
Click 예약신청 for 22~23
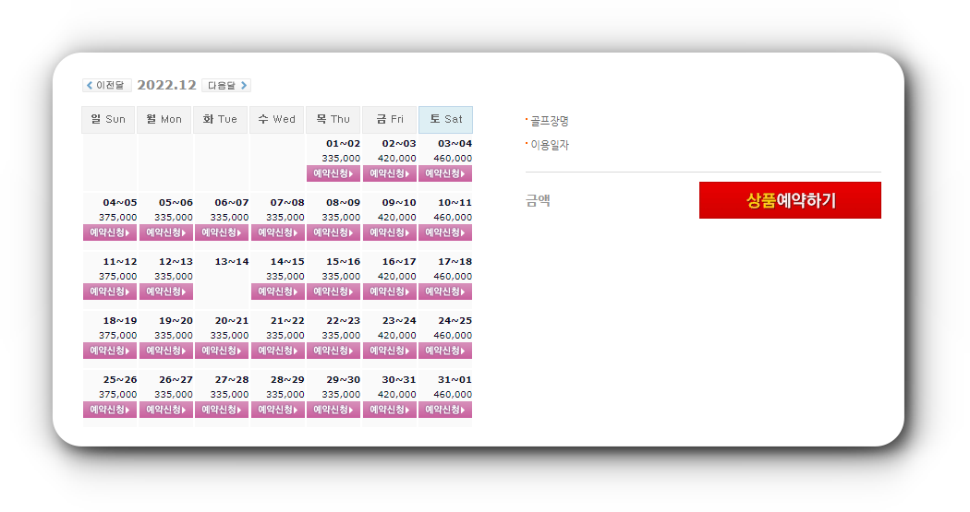pos(333,351)
